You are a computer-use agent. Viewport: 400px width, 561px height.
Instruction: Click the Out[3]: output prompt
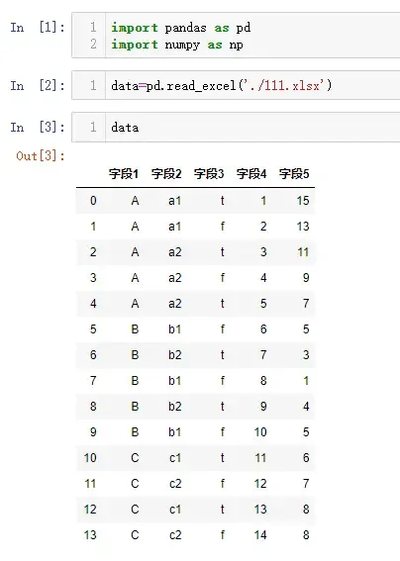[41, 156]
